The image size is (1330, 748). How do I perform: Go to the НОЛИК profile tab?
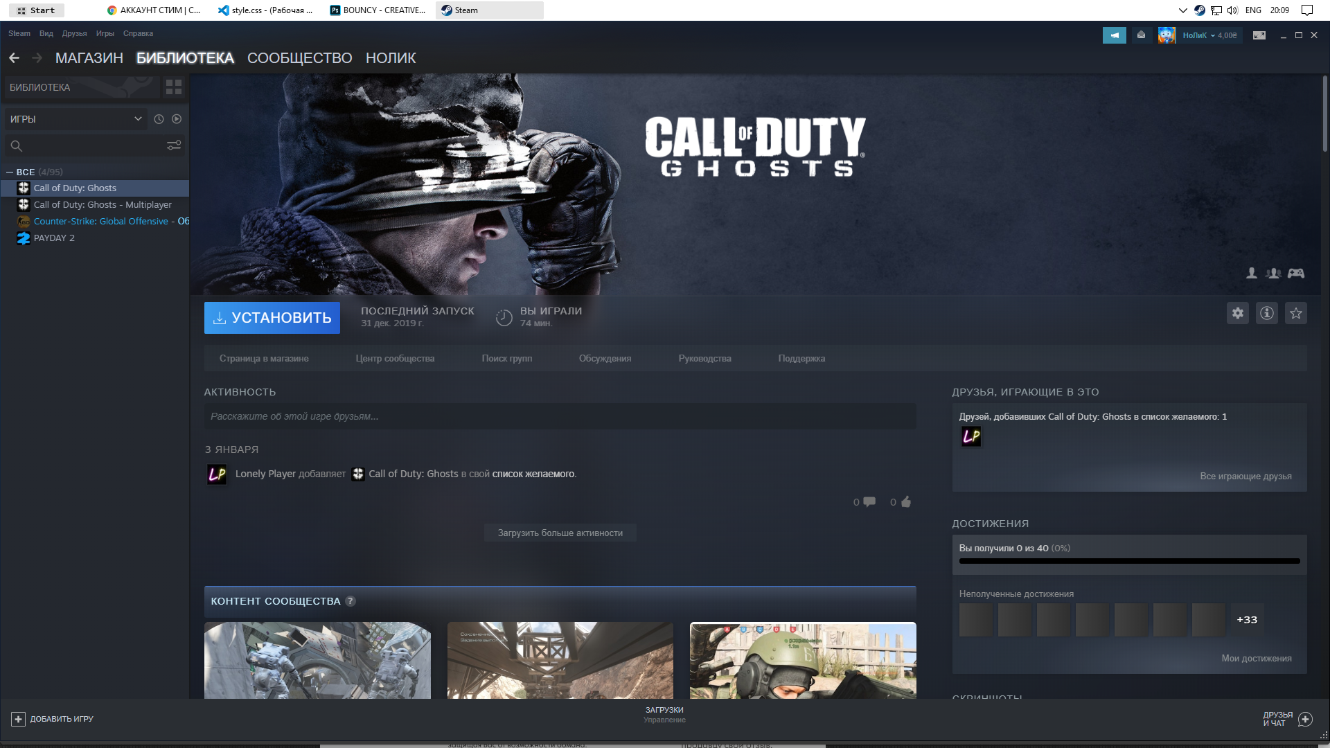(391, 58)
